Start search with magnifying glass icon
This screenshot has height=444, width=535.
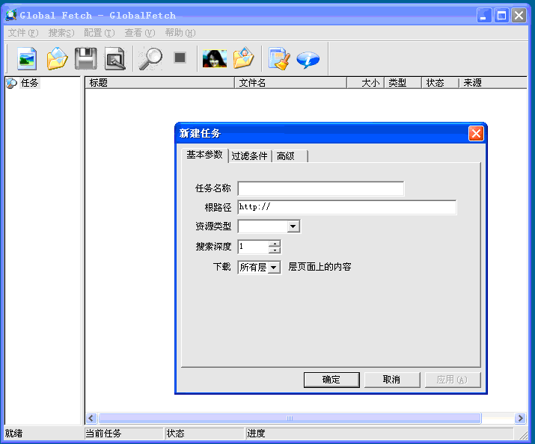coord(150,58)
